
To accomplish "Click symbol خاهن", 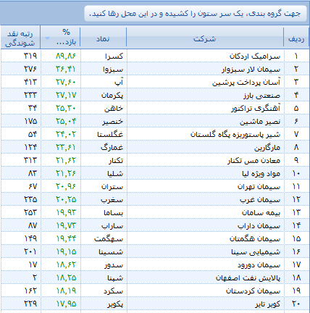I will point(114,109).
